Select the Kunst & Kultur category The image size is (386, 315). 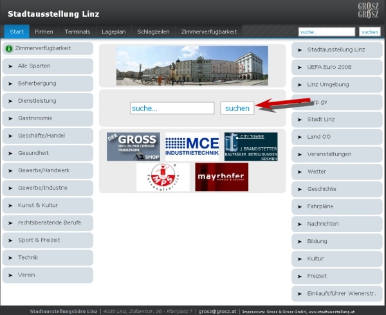pos(48,206)
